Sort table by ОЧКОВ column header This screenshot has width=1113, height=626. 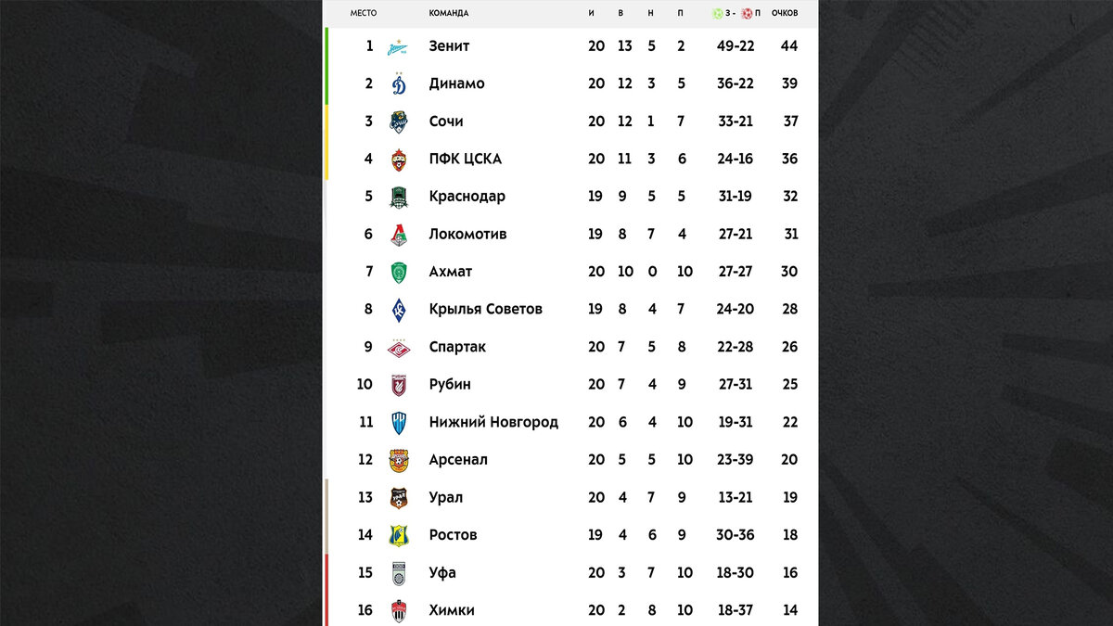785,13
